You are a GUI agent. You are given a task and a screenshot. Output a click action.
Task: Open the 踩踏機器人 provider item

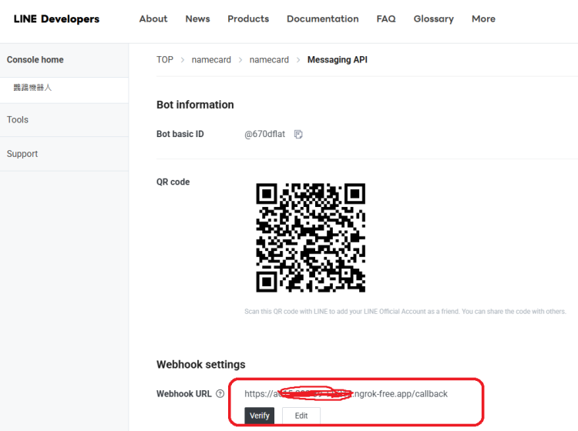(32, 88)
